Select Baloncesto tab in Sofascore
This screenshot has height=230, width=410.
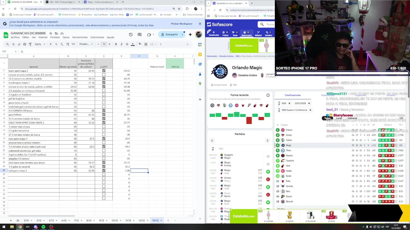click(x=246, y=34)
